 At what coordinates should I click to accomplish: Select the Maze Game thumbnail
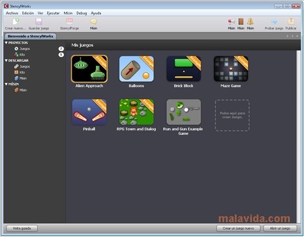click(231, 69)
